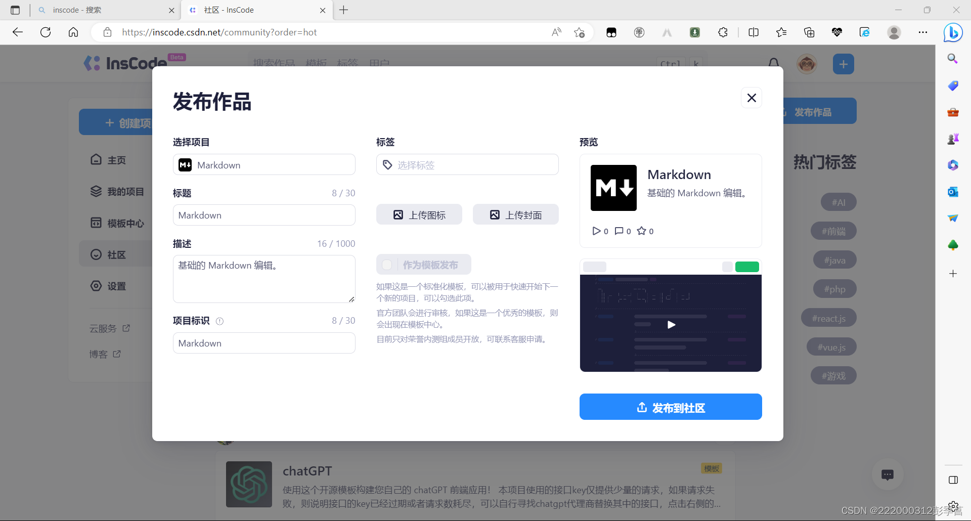Open the 选择项目 Markdown dropdown
971x521 pixels.
point(264,164)
